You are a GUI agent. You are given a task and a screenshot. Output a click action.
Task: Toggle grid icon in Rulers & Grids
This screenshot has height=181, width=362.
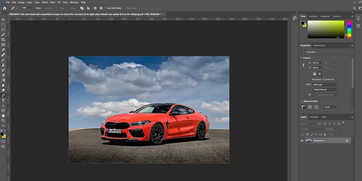[310, 107]
